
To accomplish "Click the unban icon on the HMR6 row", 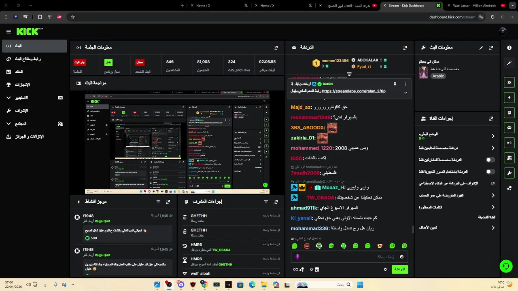I will [185, 246].
